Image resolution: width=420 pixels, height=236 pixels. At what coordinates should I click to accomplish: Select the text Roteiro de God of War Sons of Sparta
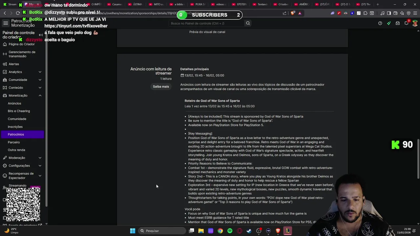coord(212,101)
